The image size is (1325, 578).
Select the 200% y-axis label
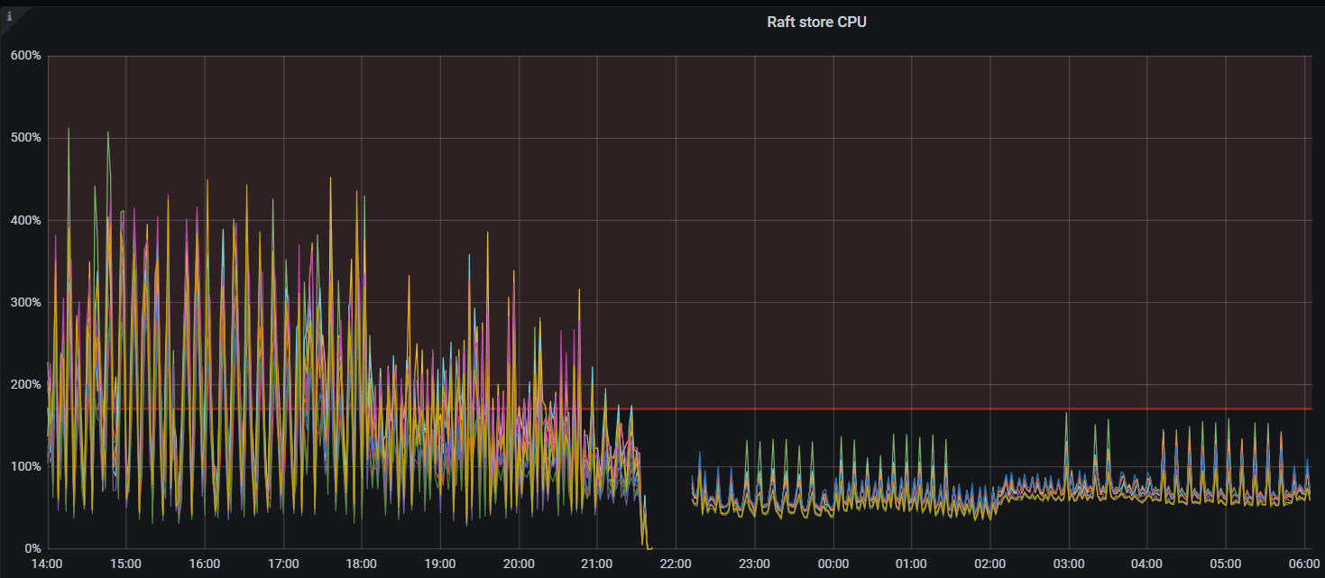point(25,384)
